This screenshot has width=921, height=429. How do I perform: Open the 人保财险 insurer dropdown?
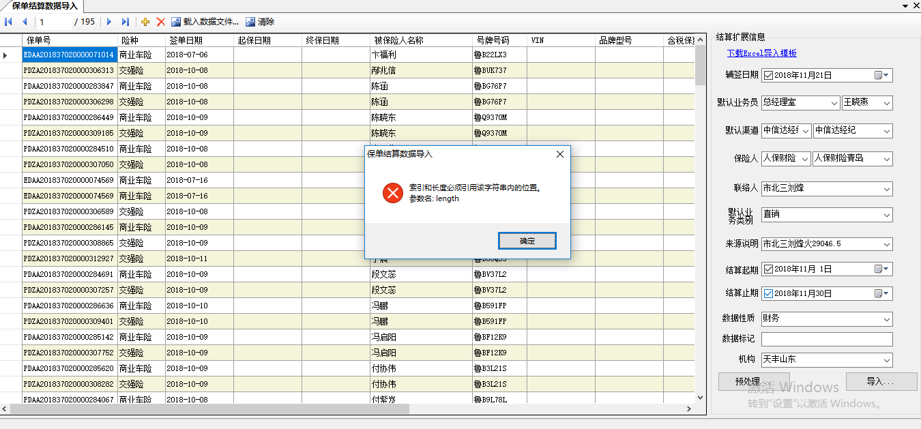tap(806, 158)
